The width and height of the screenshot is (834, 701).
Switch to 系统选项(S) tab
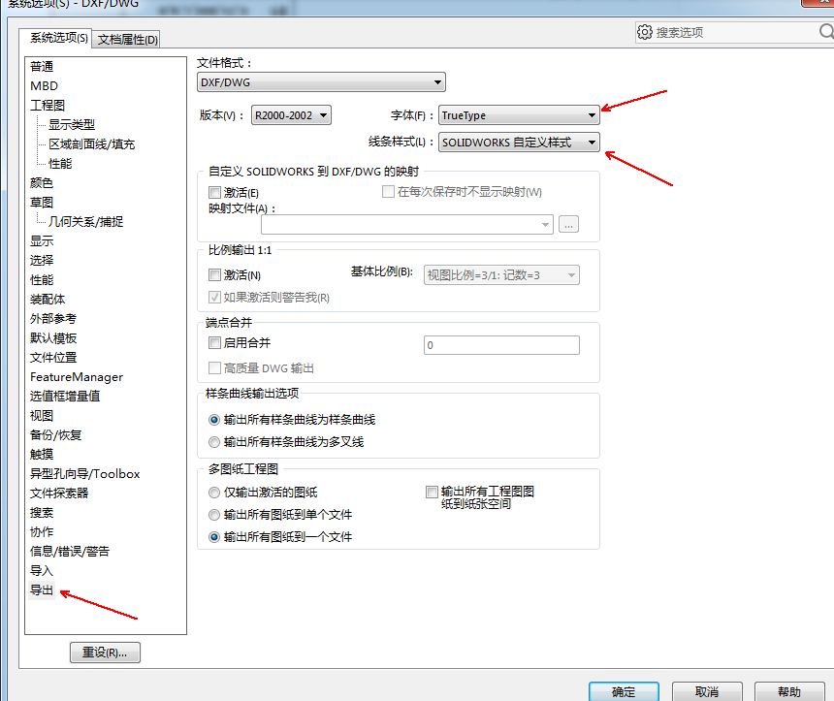tap(58, 38)
